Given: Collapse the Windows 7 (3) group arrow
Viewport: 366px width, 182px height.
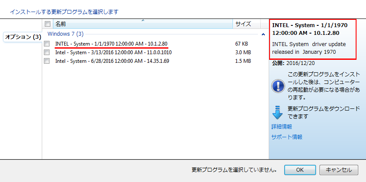Looking at the screenshot, I should coord(263,34).
